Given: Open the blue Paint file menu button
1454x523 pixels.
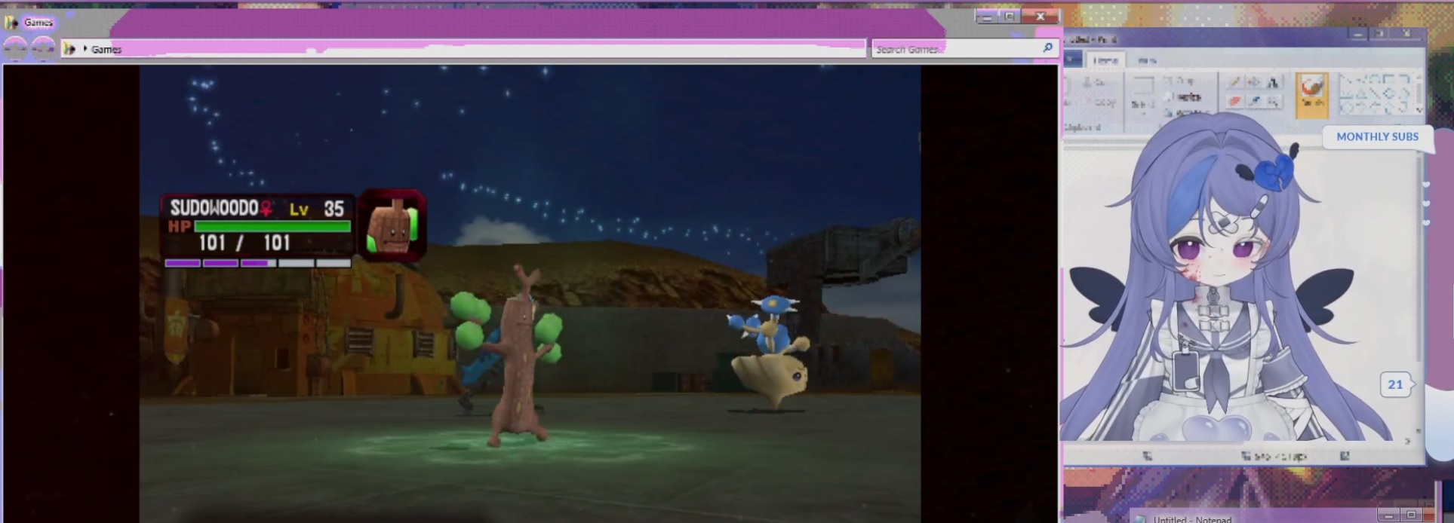Looking at the screenshot, I should tap(1073, 60).
